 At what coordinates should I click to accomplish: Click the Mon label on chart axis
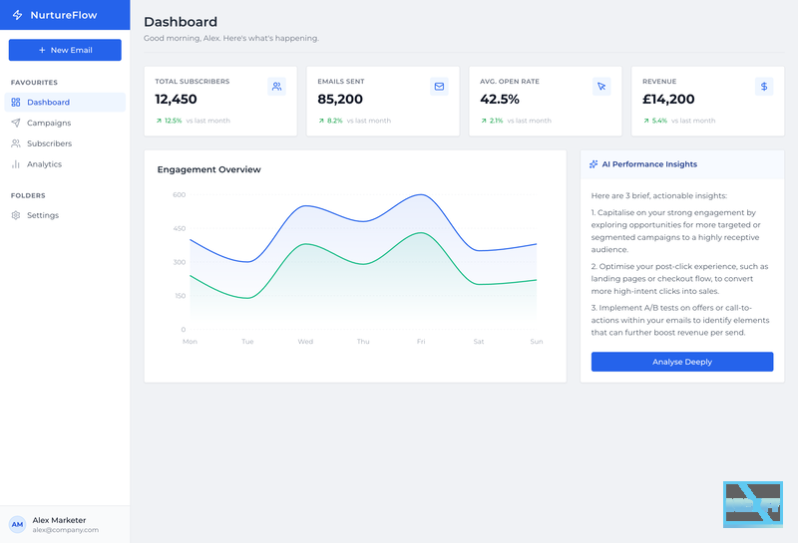[x=190, y=342]
